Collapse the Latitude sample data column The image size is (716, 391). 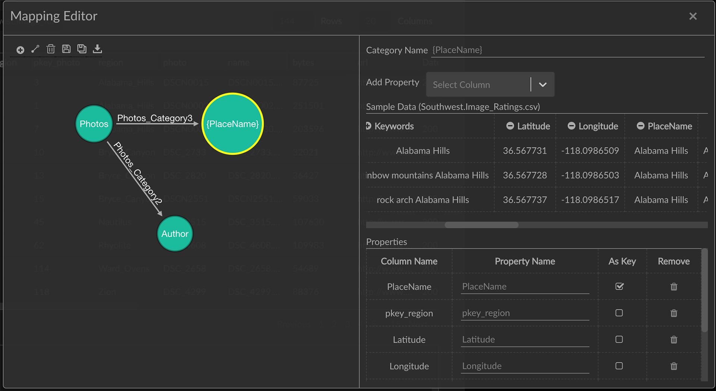click(510, 126)
